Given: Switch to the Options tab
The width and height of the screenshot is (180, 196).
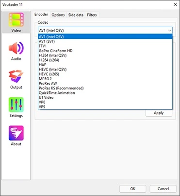Looking at the screenshot, I should 58,15.
